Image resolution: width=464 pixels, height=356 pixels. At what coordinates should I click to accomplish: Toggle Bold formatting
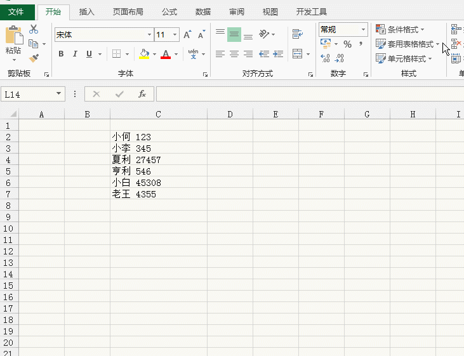pos(61,54)
